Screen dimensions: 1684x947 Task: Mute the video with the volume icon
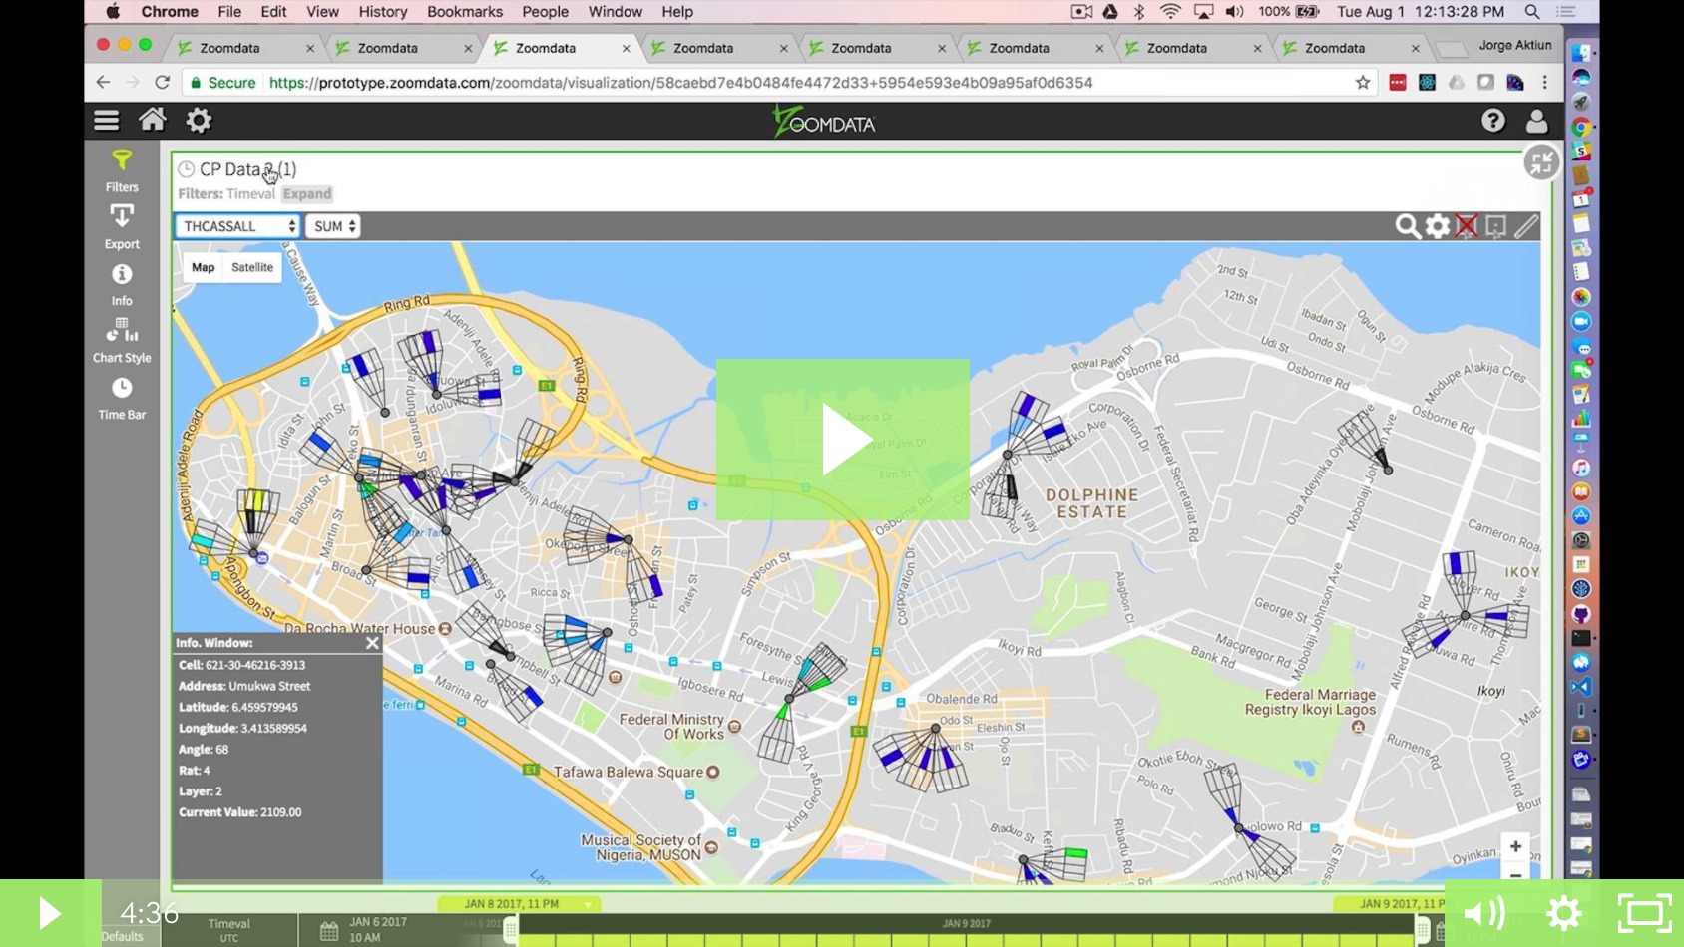1484,913
